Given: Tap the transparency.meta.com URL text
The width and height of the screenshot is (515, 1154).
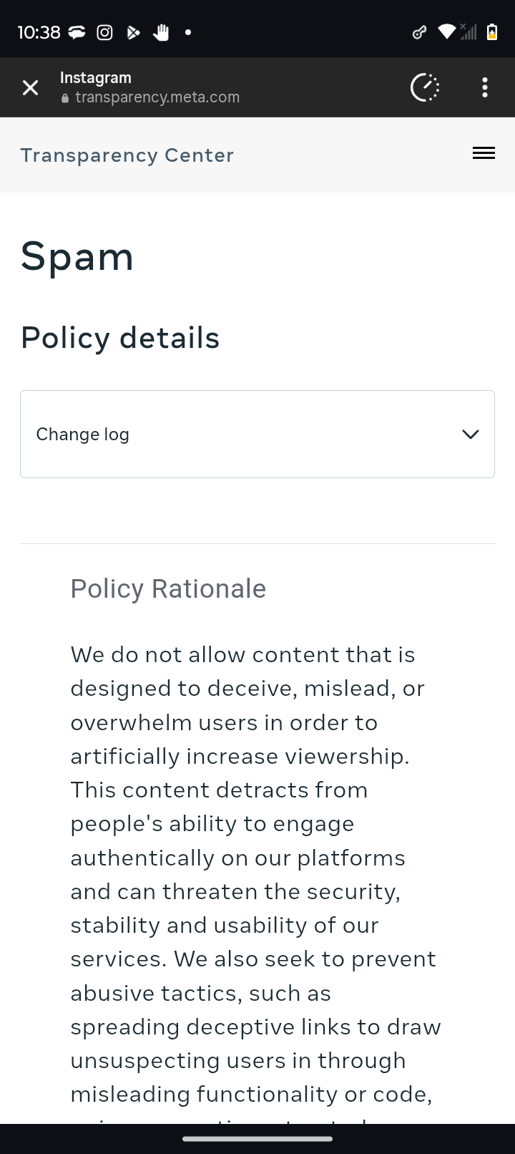Looking at the screenshot, I should pyautogui.click(x=157, y=97).
